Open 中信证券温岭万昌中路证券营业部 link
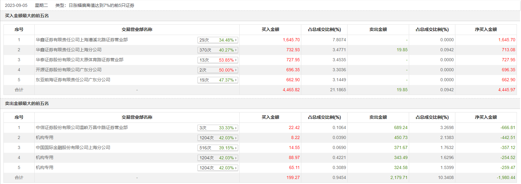The height and width of the screenshot is (184, 521). pos(82,127)
